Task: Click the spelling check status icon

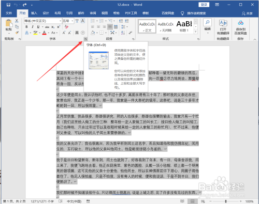Action: click(x=61, y=201)
